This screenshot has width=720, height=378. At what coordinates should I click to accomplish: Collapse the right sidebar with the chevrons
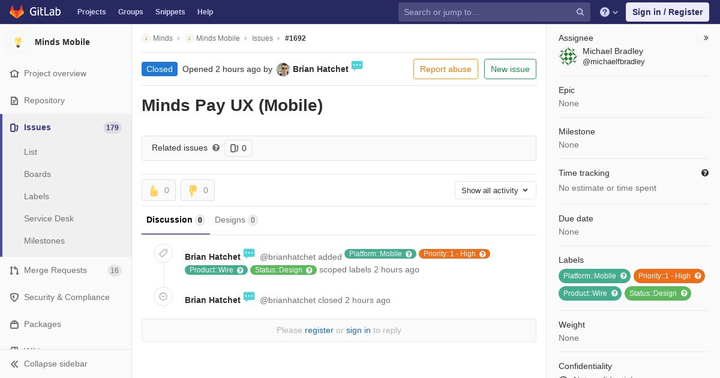(706, 38)
